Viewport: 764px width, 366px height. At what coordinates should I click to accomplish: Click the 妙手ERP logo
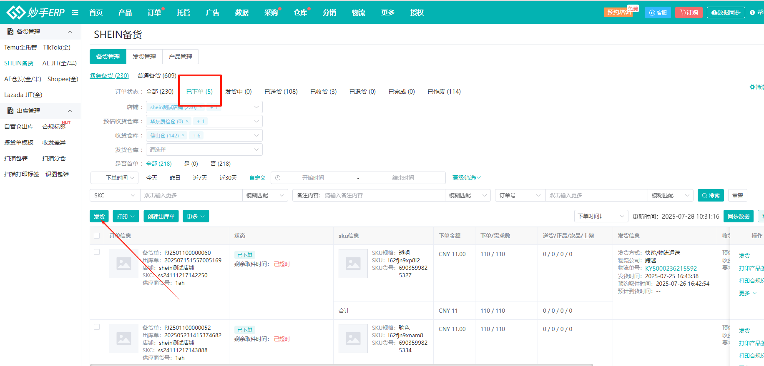35,12
